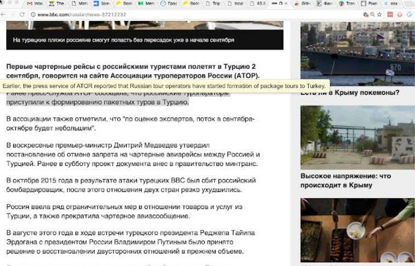Switch to the GitHub tab
This screenshot has height=266, width=415.
(302, 3)
